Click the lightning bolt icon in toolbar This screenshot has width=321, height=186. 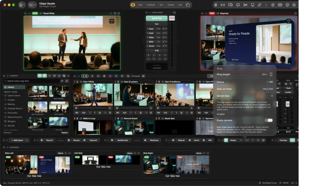click(273, 5)
